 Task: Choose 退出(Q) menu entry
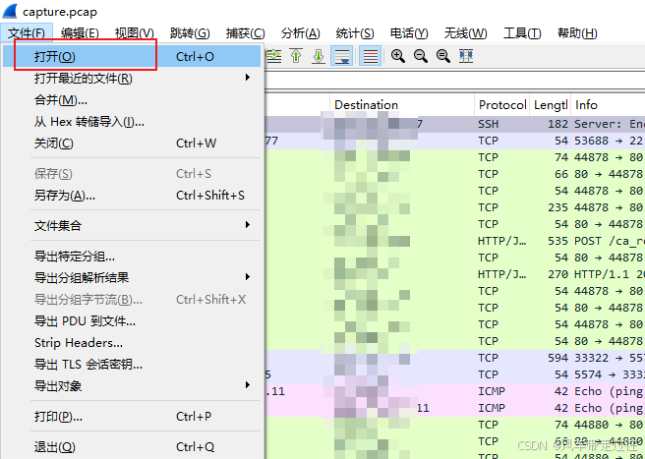(x=132, y=446)
